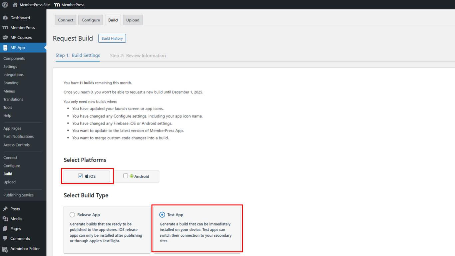455x256 pixels.
Task: Click the WordPress logo icon
Action: (x=5, y=5)
